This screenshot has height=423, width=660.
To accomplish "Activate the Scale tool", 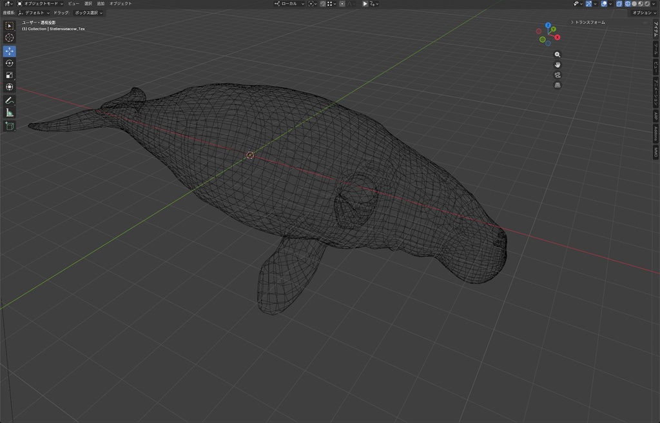I will click(x=9, y=75).
